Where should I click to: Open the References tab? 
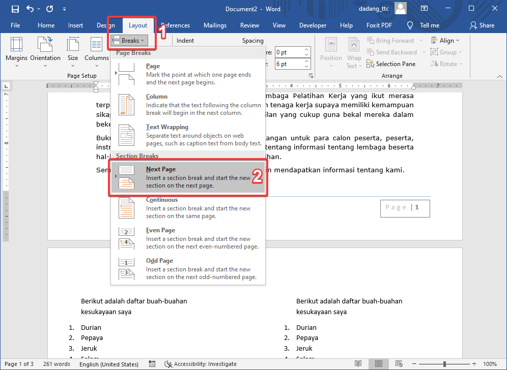click(176, 25)
